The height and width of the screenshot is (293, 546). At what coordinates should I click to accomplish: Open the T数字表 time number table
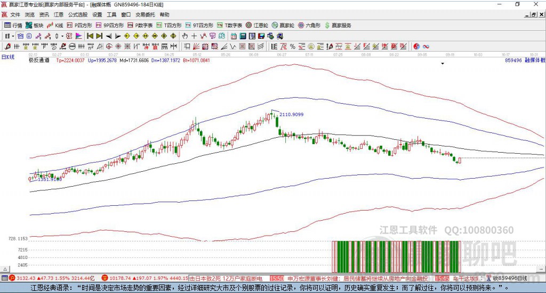click(229, 26)
